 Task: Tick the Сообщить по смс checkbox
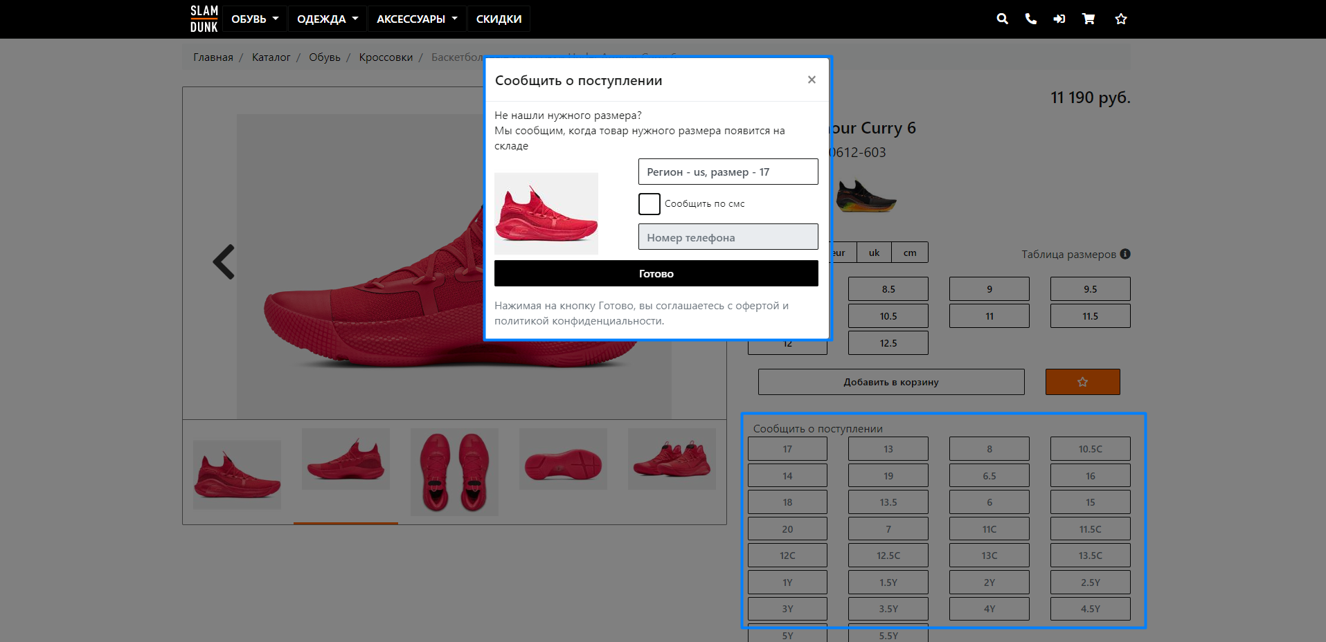[x=649, y=204]
